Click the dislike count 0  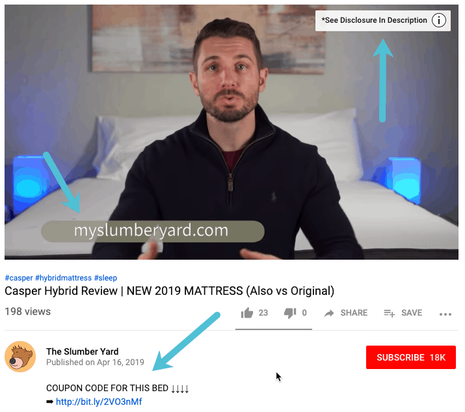click(x=304, y=313)
